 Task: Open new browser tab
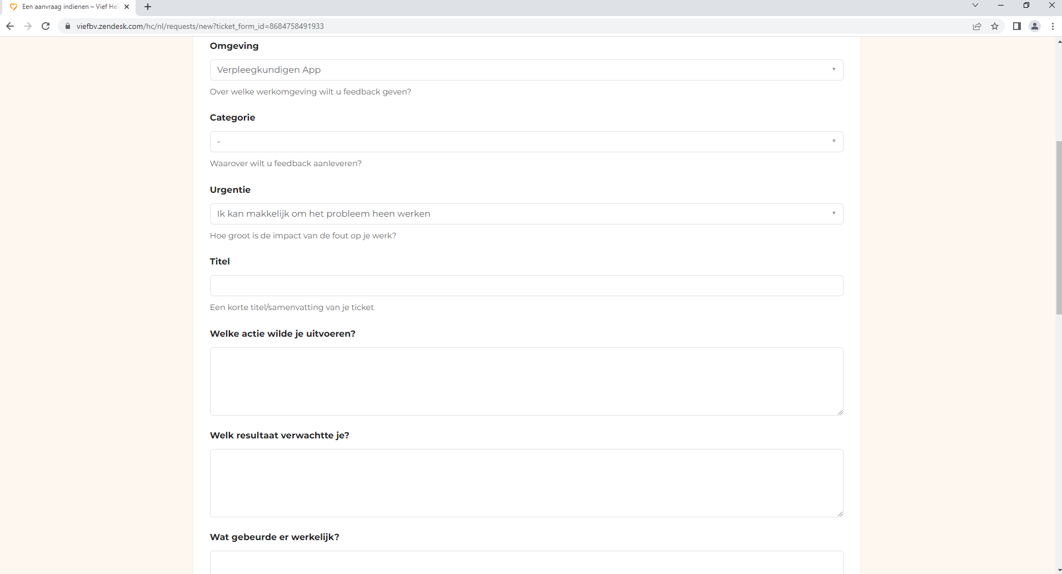pyautogui.click(x=148, y=7)
